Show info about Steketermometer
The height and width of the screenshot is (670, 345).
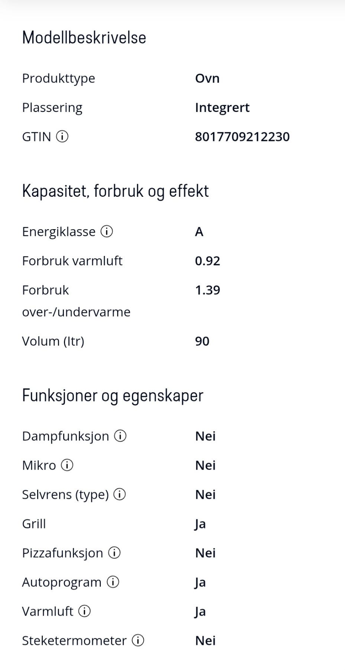pos(138,641)
